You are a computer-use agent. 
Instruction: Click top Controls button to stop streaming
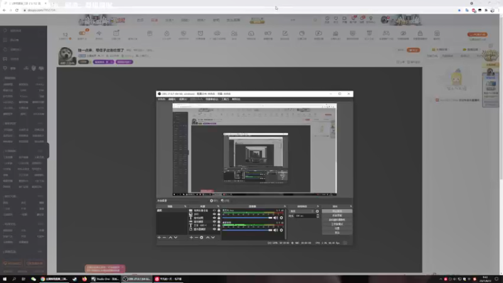coord(337,211)
